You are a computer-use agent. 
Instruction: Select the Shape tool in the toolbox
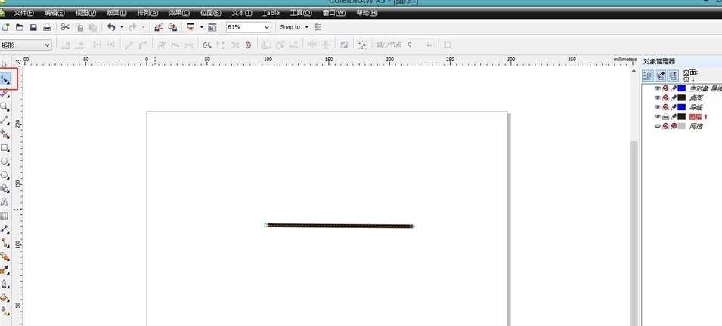click(x=5, y=79)
